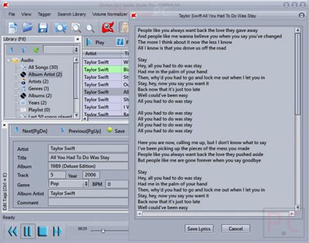Click the BPM input field

[x=117, y=184]
